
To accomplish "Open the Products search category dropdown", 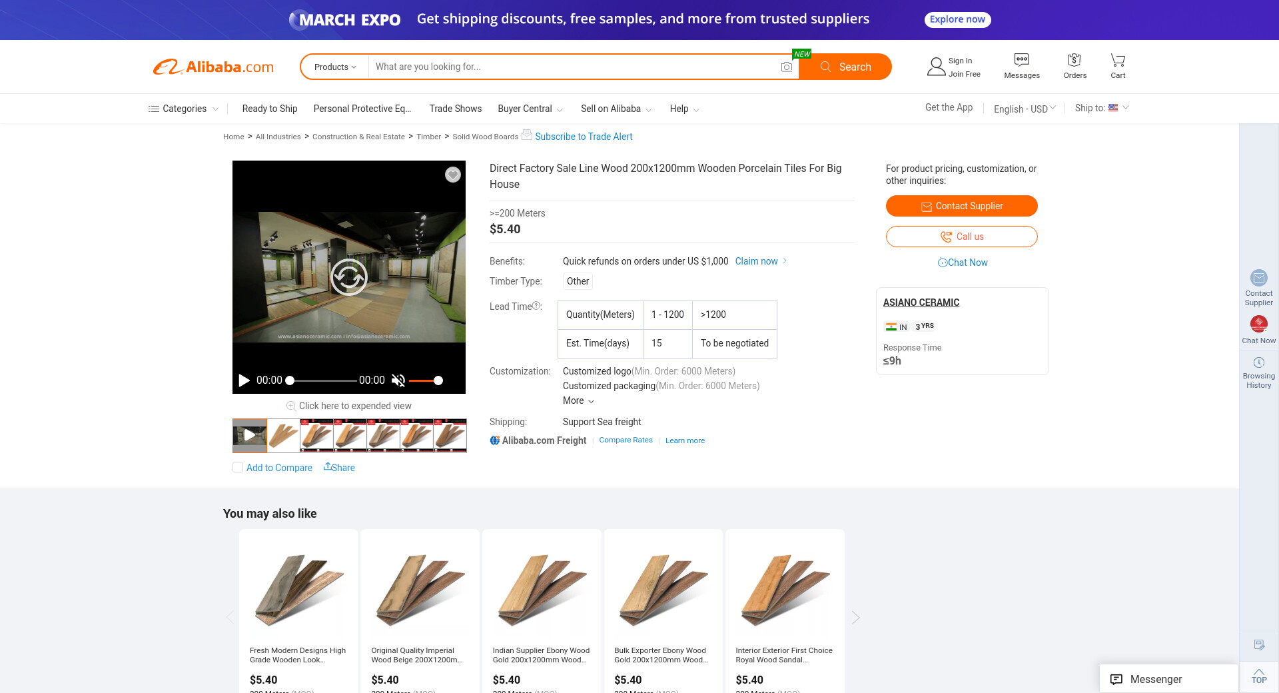I will pos(335,67).
